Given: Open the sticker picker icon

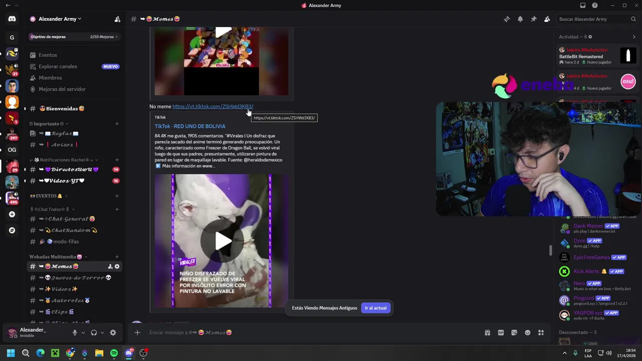Looking at the screenshot, I should coord(514,332).
